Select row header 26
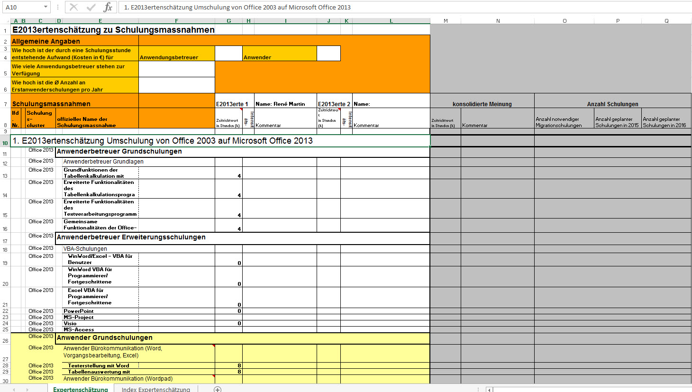 pos(5,340)
